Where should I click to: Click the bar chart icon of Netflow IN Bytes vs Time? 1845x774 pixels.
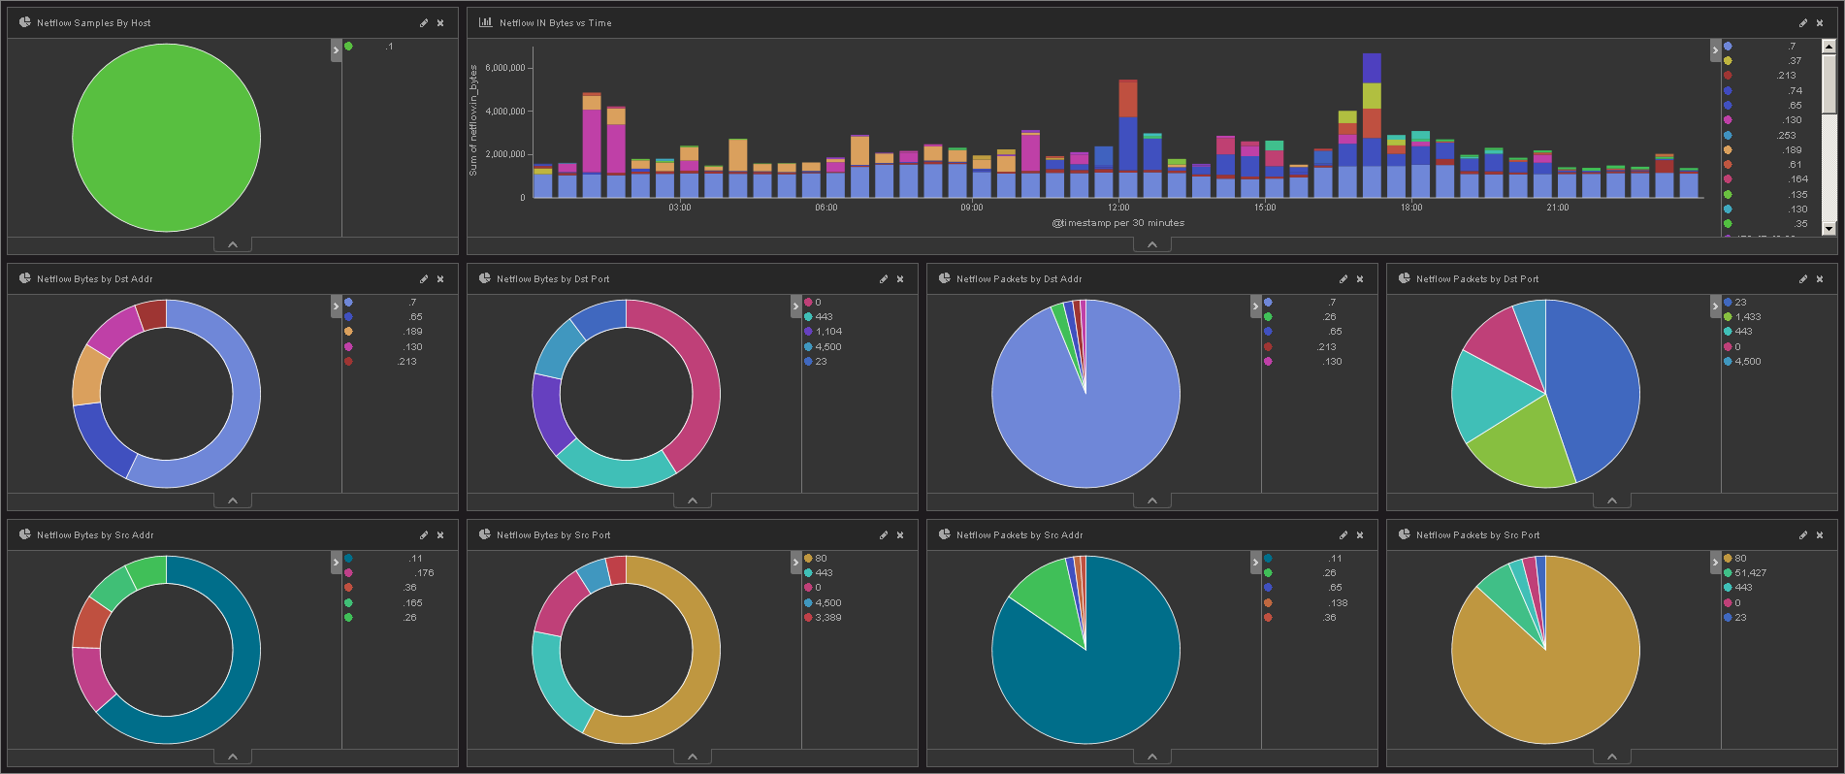click(x=485, y=22)
